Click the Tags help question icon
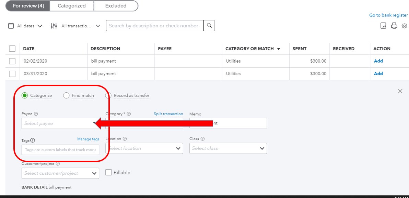 (33, 140)
